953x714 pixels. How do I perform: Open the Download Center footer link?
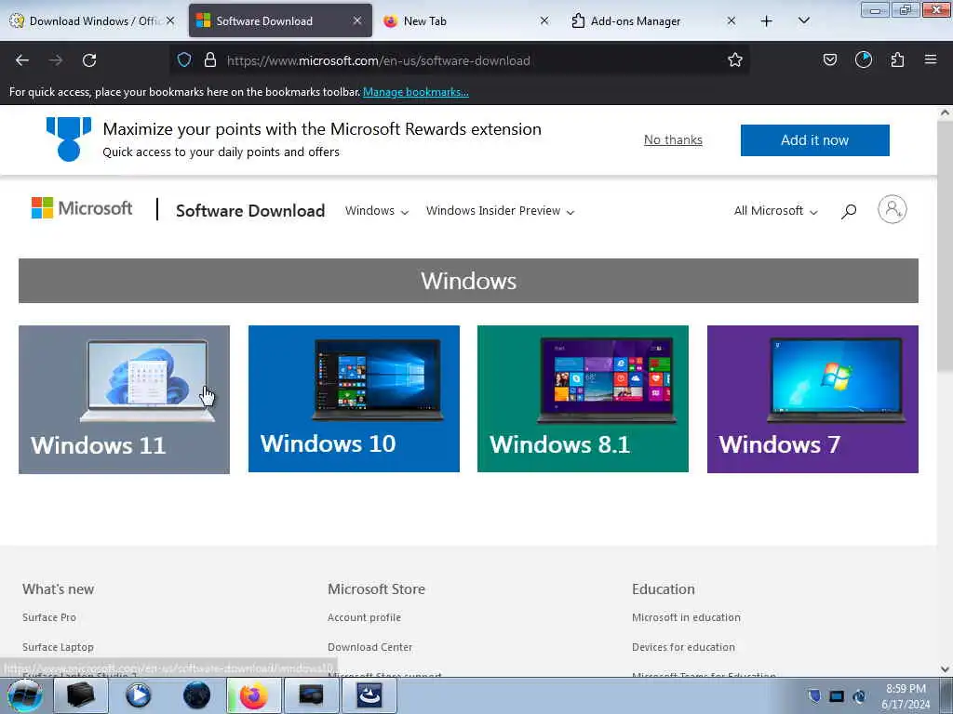point(369,647)
